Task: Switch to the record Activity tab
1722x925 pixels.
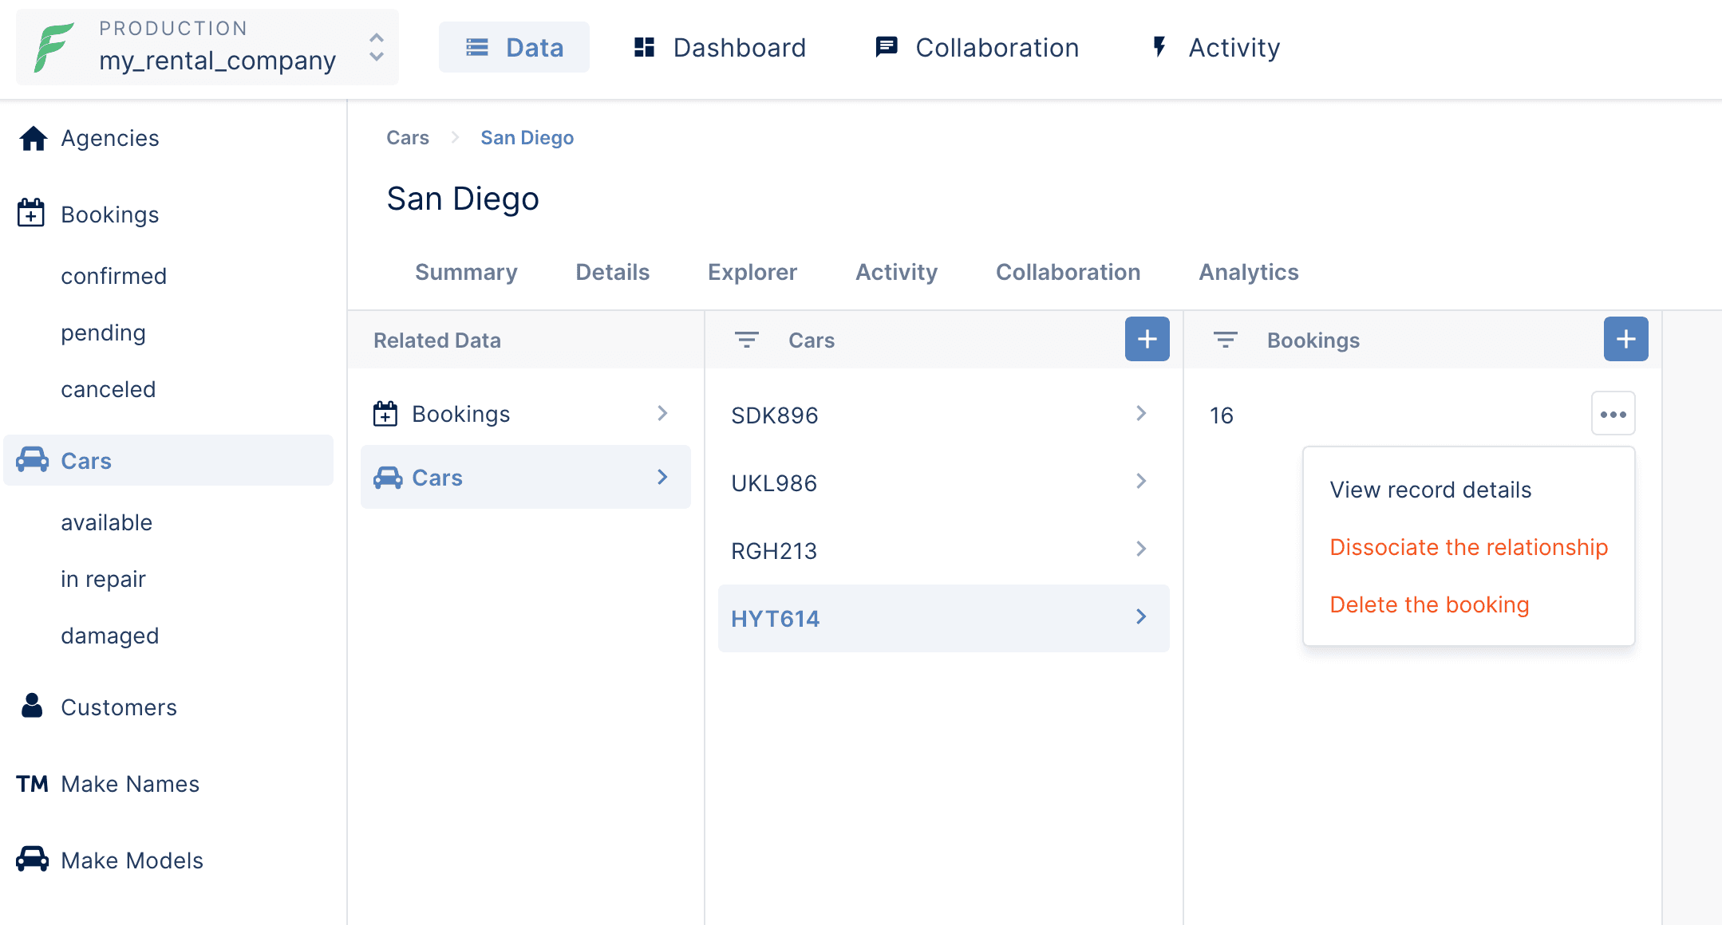Action: pos(896,273)
